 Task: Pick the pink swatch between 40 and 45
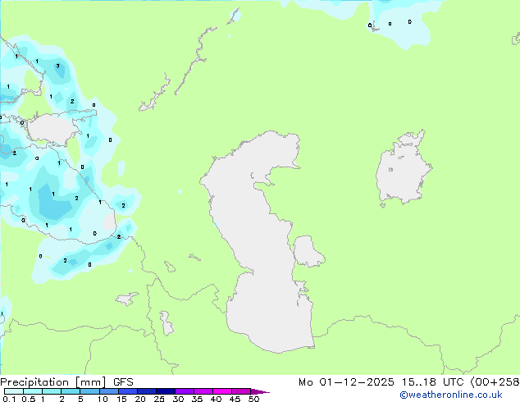pyautogui.click(x=222, y=391)
